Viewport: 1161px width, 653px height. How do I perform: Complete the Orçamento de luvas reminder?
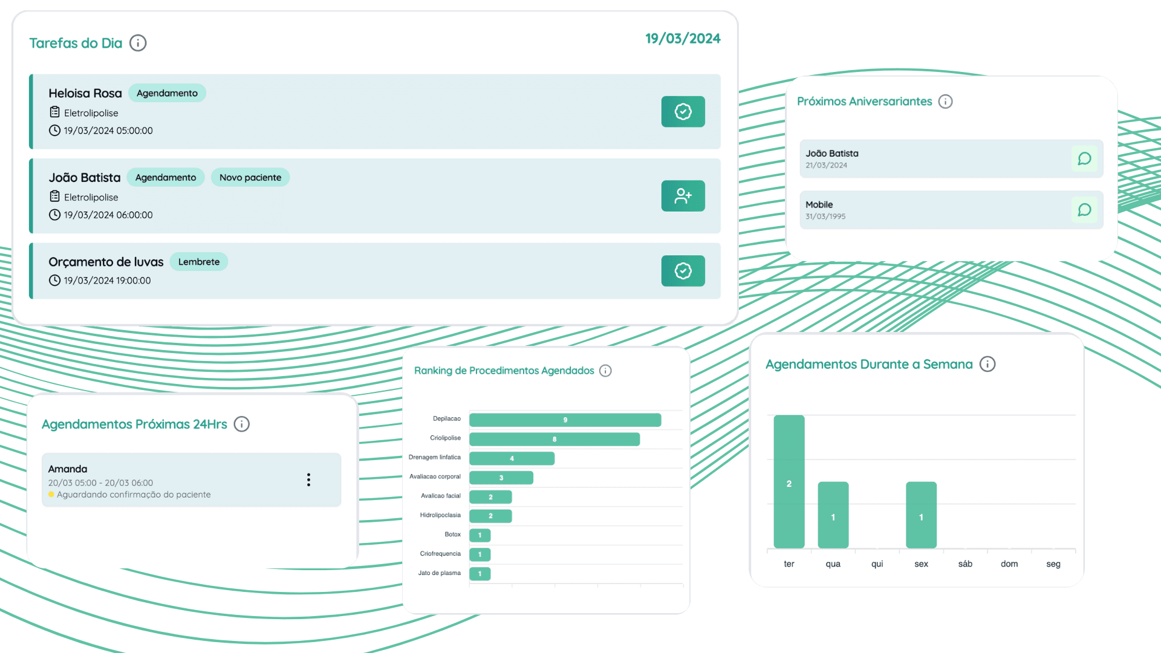pyautogui.click(x=683, y=271)
